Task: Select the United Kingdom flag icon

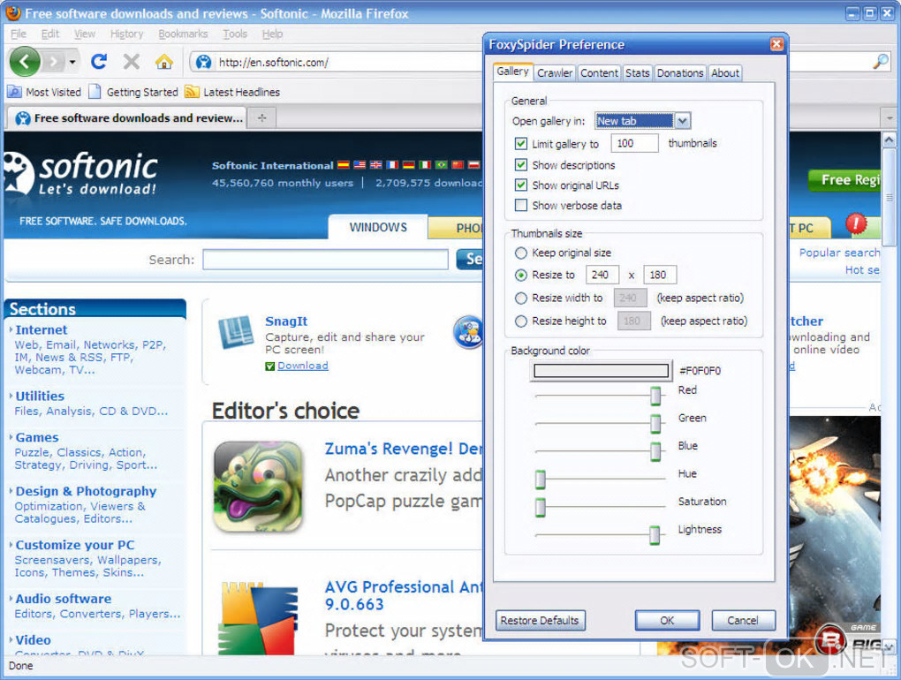Action: tap(375, 165)
